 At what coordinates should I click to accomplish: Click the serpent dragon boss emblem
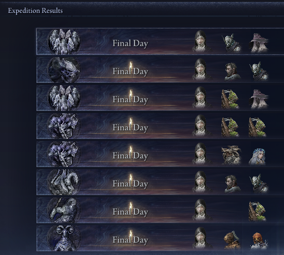[64, 182]
